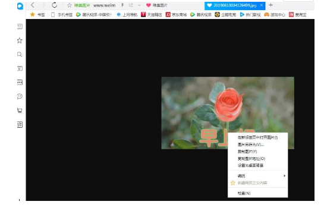Screen dimensions: 327x214
Task: Choose 复制图片(Y) from the context menu
Action: (258, 152)
